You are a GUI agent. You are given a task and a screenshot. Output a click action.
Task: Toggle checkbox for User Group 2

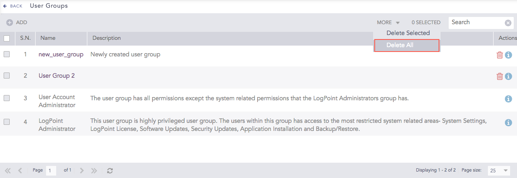click(6, 76)
